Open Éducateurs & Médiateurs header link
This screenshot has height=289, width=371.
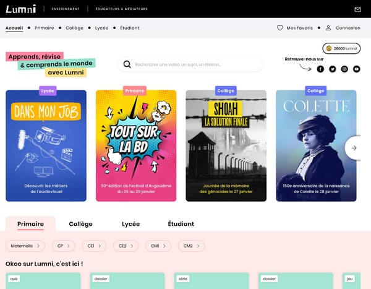pos(121,9)
